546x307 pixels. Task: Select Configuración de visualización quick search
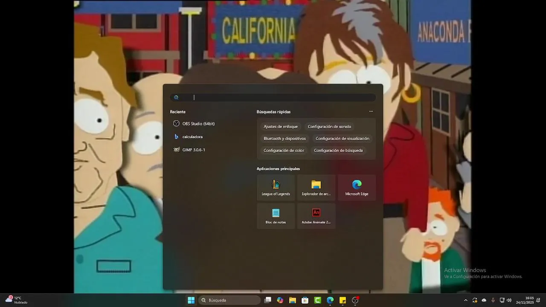343,139
